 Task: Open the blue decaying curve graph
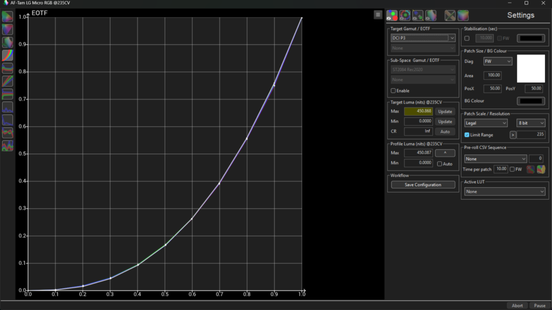(x=8, y=120)
